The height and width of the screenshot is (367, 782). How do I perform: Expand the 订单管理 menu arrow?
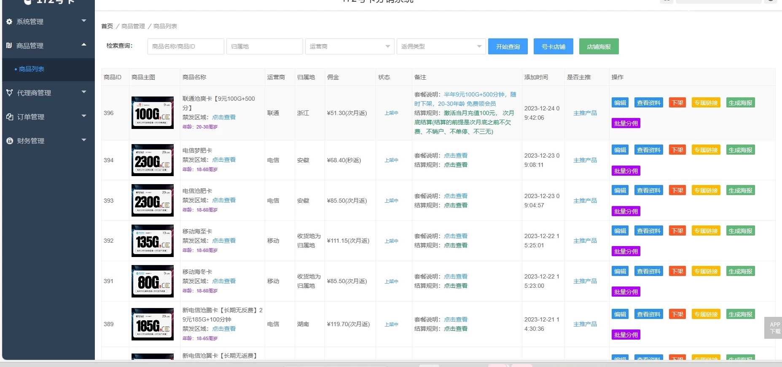coord(84,115)
